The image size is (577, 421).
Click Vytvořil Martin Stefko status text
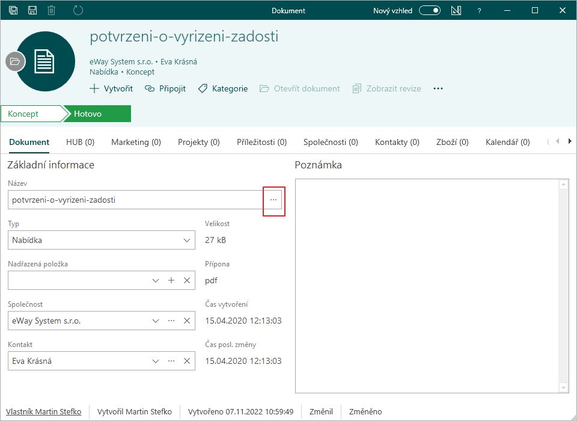coord(135,411)
